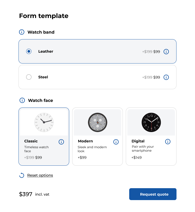195x212 pixels.
Task: Select the Leather radio button
Action: tap(29, 51)
